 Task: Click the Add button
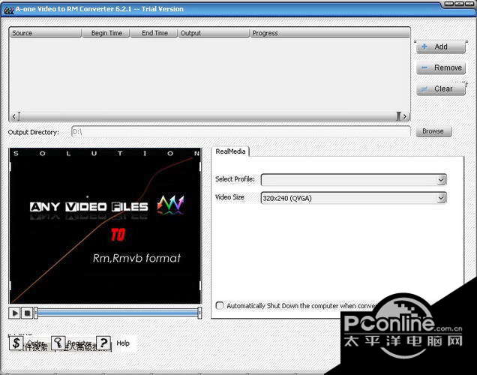440,46
